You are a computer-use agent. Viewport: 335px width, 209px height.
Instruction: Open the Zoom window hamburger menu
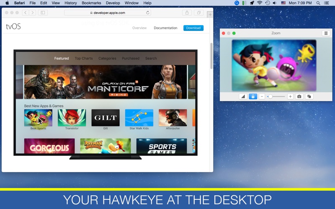pyautogui.click(x=326, y=33)
